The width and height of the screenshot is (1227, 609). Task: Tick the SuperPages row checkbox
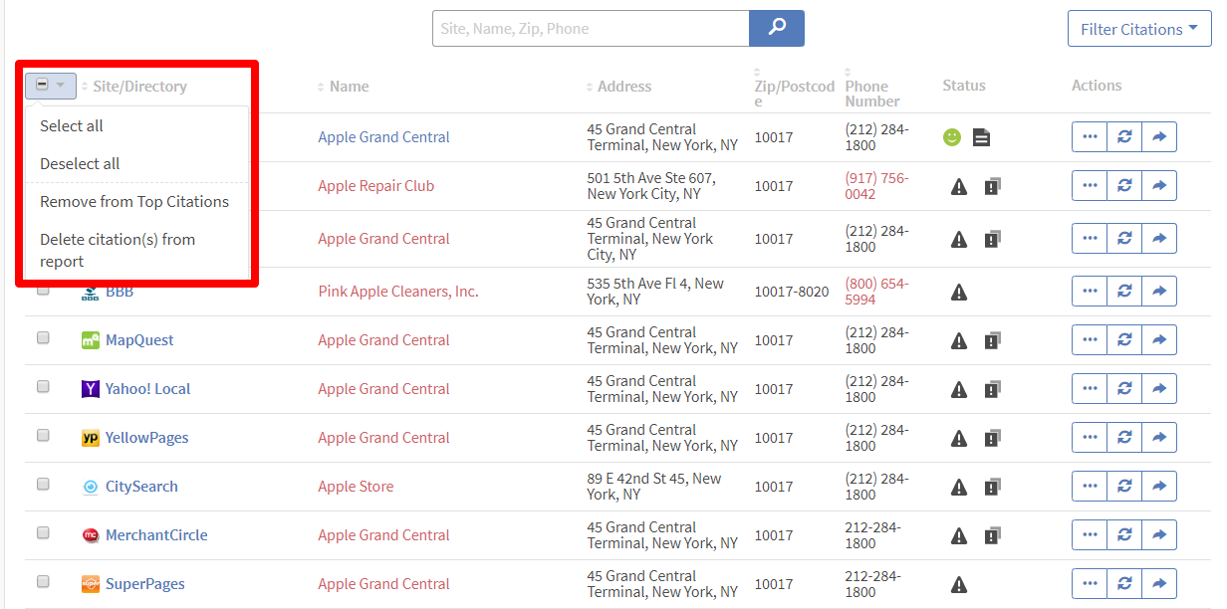pyautogui.click(x=43, y=582)
